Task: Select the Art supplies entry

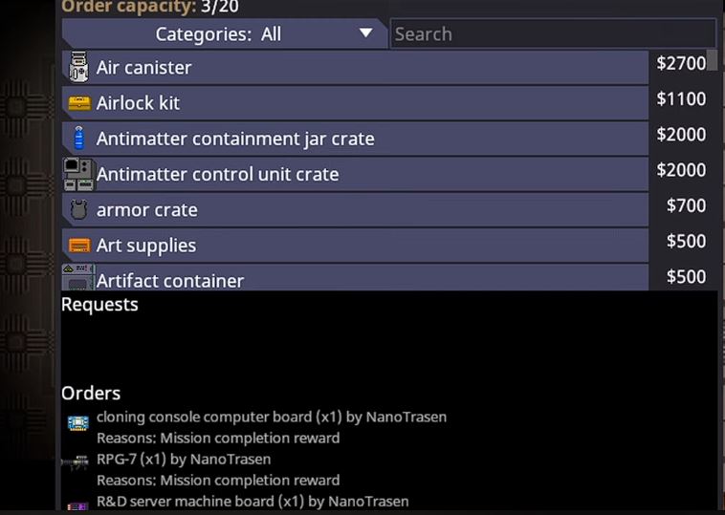Action: 356,246
